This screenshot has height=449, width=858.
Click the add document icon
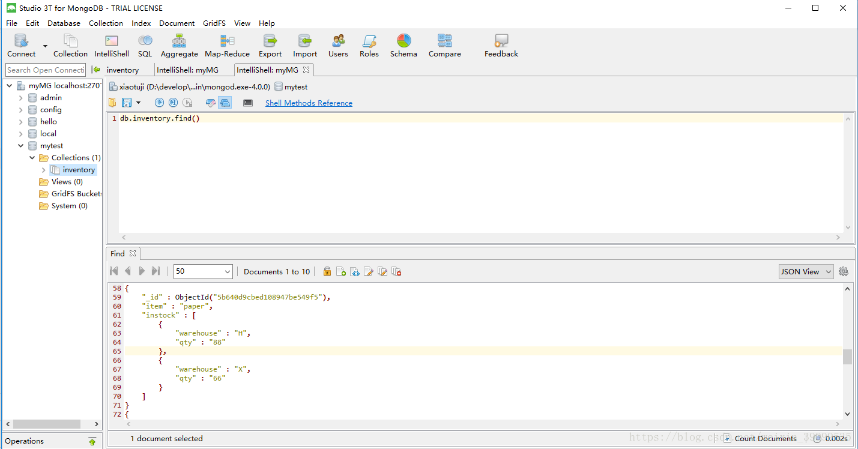point(340,271)
